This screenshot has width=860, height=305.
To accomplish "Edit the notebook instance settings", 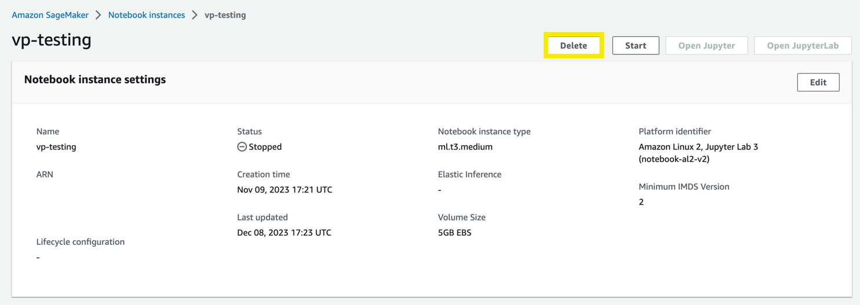I will click(x=818, y=82).
